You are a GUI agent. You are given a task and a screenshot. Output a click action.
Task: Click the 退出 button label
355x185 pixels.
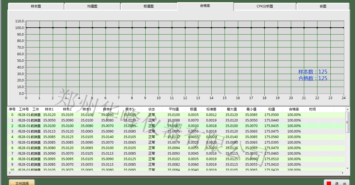[340, 183]
